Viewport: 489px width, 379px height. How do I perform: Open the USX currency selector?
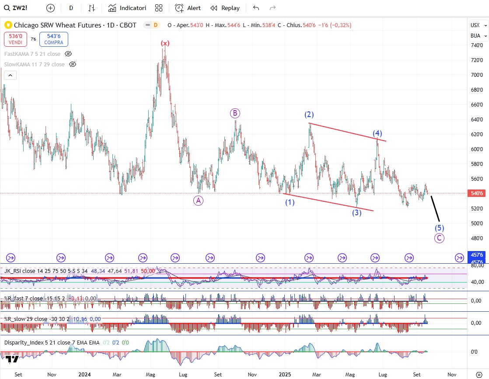click(475, 25)
